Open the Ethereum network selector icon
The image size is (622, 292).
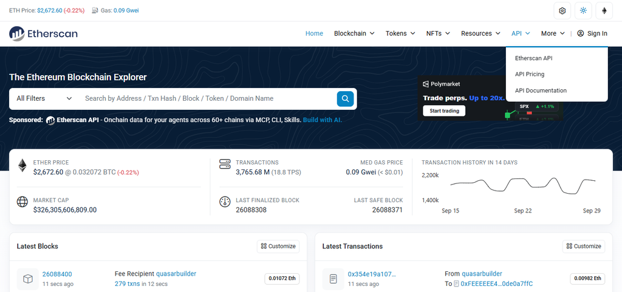(604, 11)
